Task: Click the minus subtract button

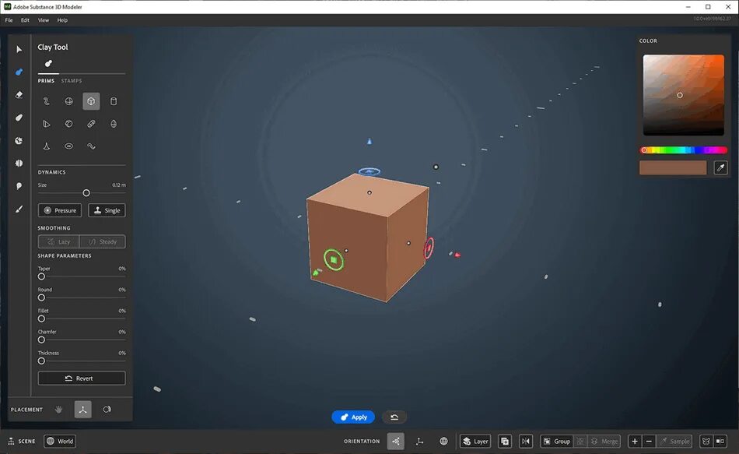Action: pyautogui.click(x=649, y=442)
